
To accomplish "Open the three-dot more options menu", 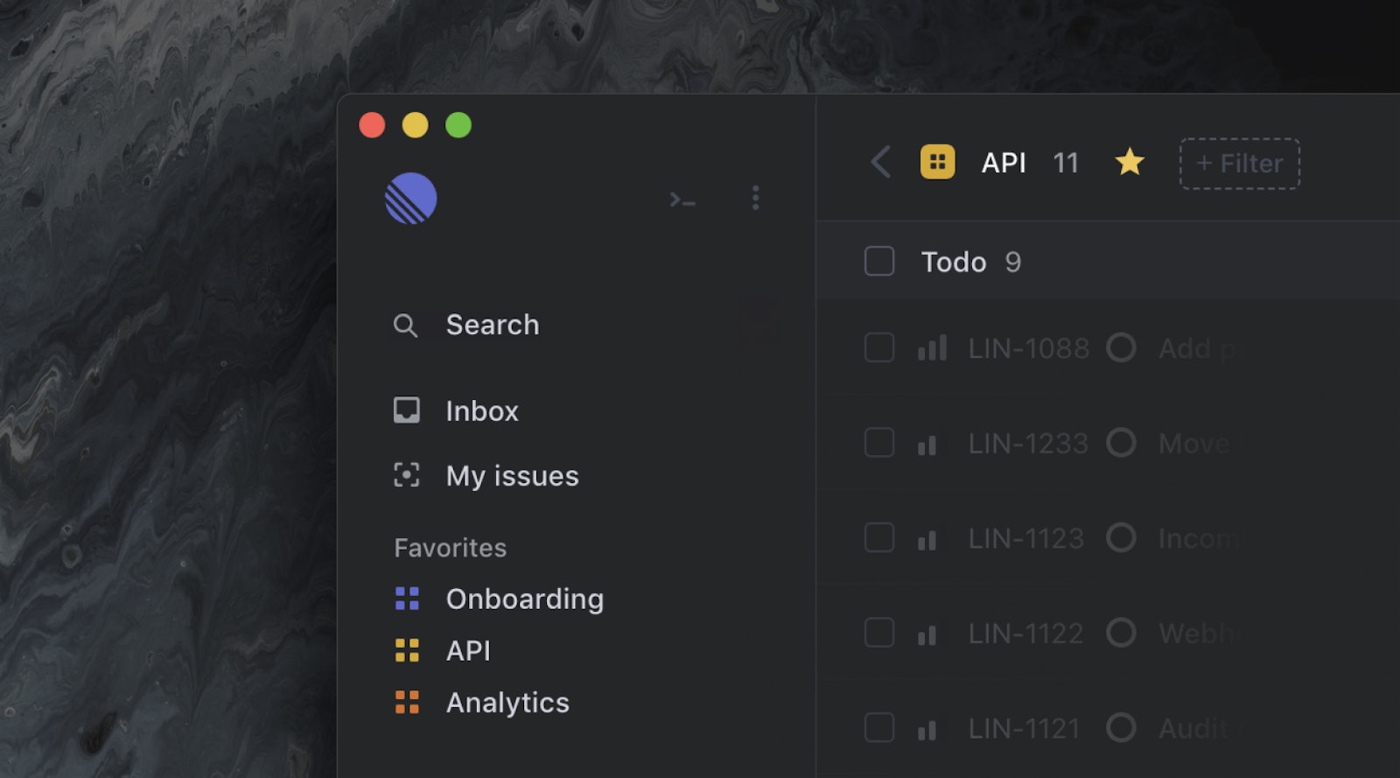I will pos(755,198).
